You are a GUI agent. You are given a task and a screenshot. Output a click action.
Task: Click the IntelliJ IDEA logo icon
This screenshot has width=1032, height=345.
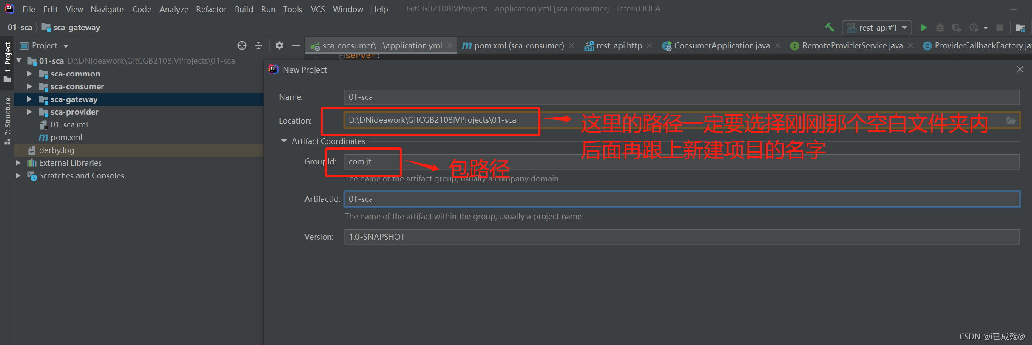(9, 9)
